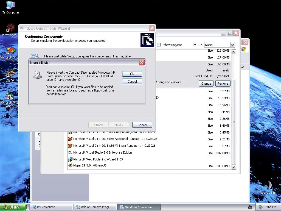The width and height of the screenshot is (281, 211).
Task: Cancel the Windows Components Wizard
Action: click(142, 125)
